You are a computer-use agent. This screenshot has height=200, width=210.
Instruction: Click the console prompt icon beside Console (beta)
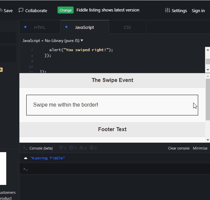click(x=25, y=148)
